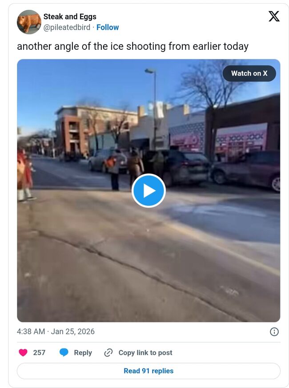Open the Twitter for Websites info icon

tap(274, 331)
